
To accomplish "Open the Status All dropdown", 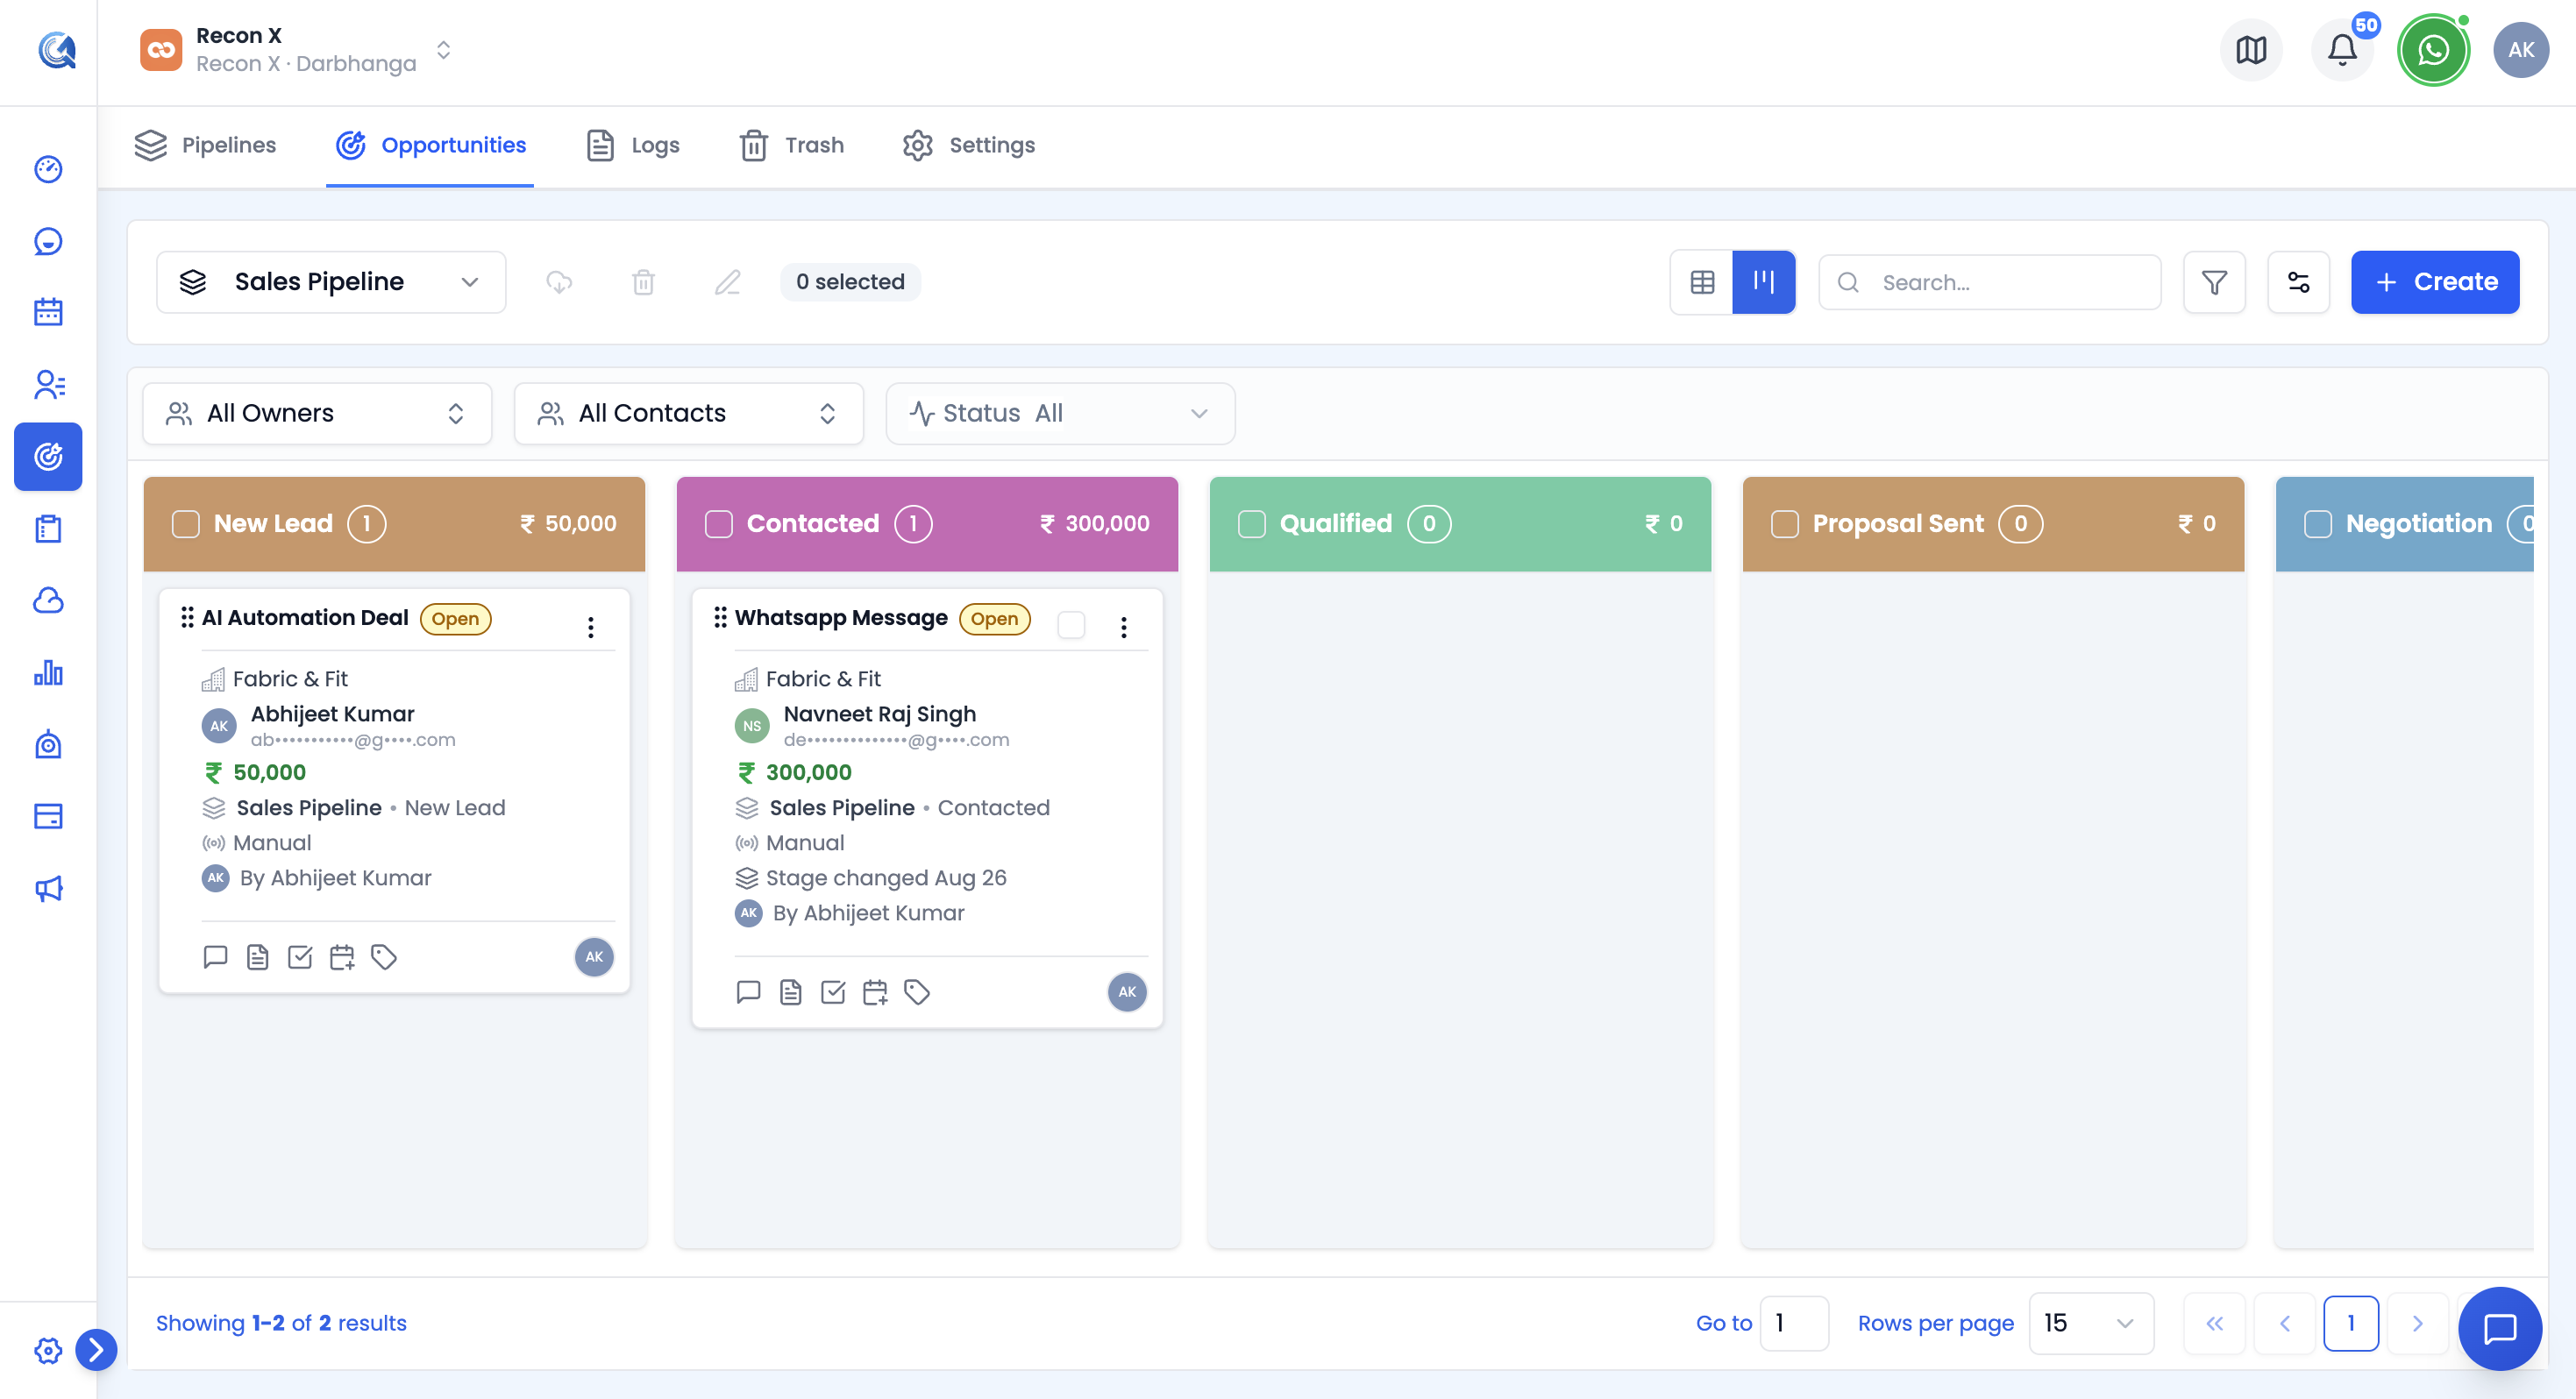I will point(1060,413).
